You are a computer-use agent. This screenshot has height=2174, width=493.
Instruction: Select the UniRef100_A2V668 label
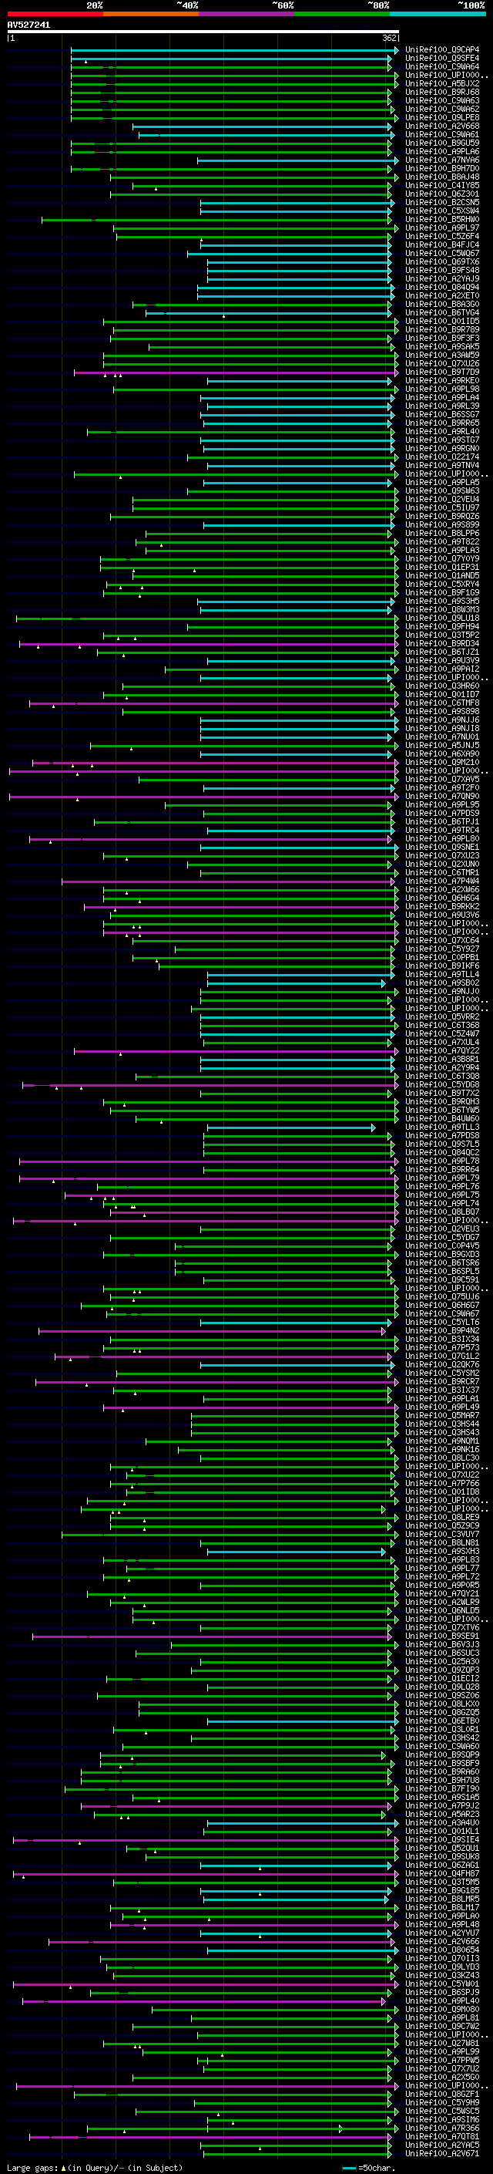[442, 126]
